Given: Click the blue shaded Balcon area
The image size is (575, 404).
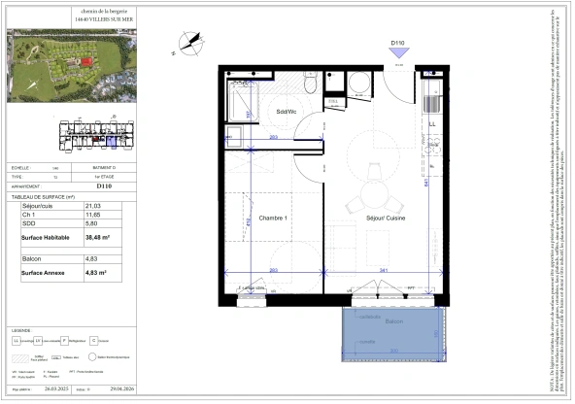Looking at the screenshot, I should click(392, 334).
